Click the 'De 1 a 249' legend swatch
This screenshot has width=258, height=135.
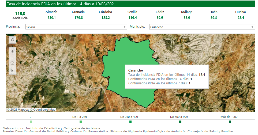(81, 122)
